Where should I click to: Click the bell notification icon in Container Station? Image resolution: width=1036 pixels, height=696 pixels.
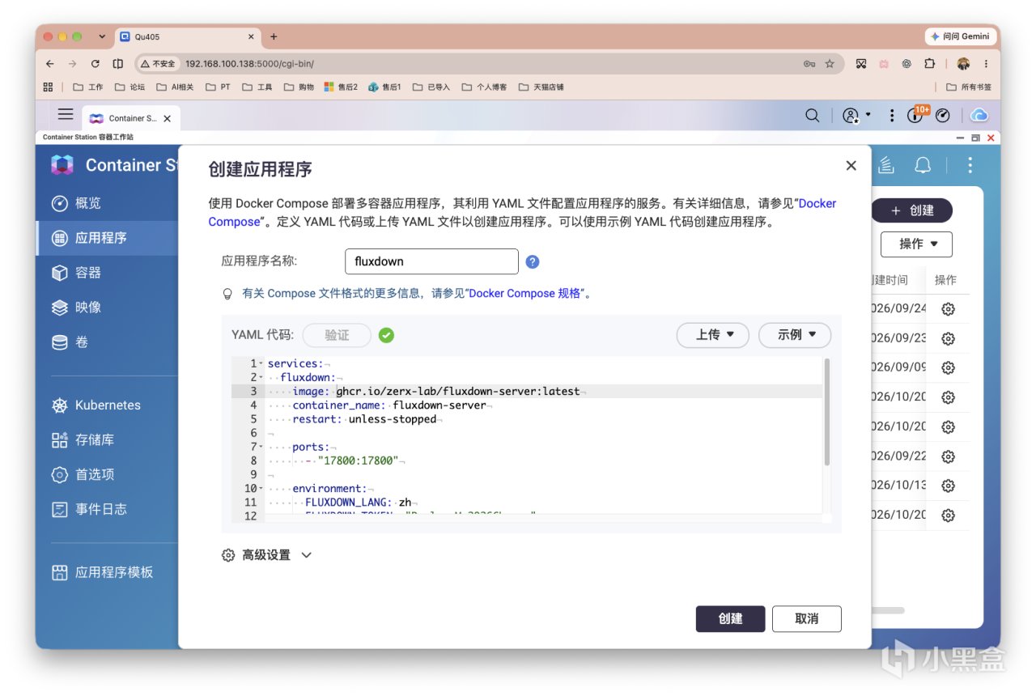[x=922, y=165]
